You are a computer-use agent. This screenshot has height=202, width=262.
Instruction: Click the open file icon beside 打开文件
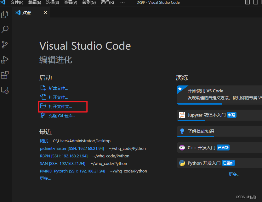pos(43,97)
